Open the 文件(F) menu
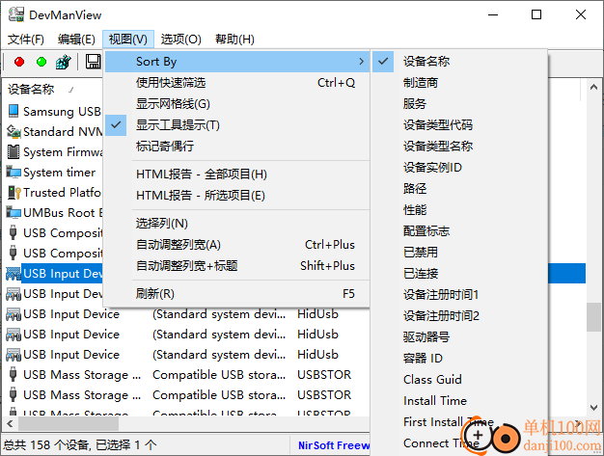The image size is (604, 456). [x=26, y=40]
